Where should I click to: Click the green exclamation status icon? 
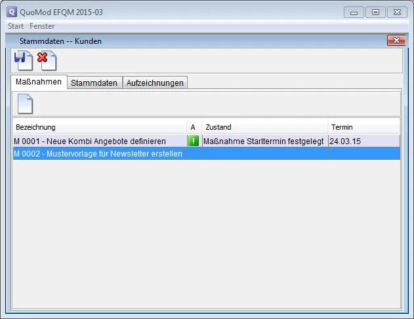(194, 141)
